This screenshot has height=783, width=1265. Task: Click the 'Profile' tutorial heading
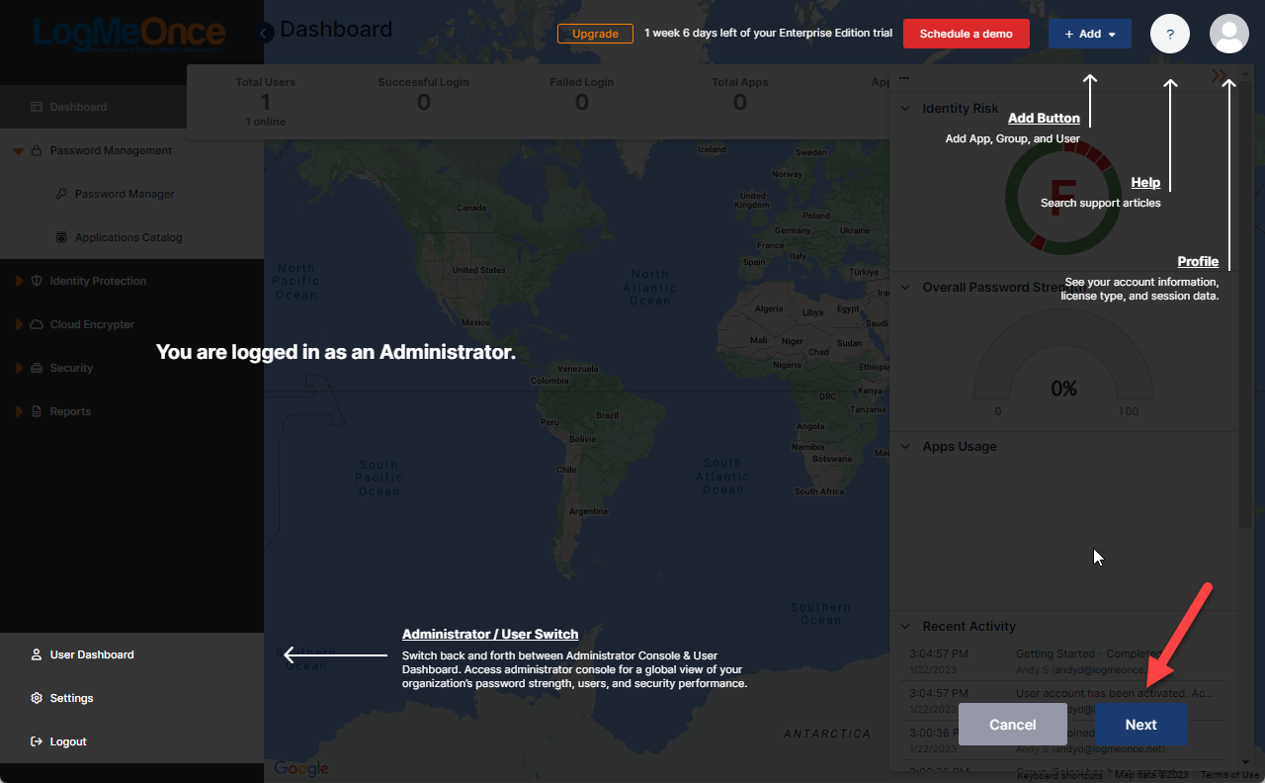pyautogui.click(x=1198, y=262)
